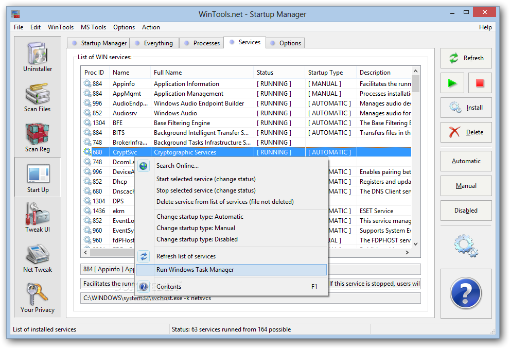Open the Uninstaller tool

tap(38, 57)
